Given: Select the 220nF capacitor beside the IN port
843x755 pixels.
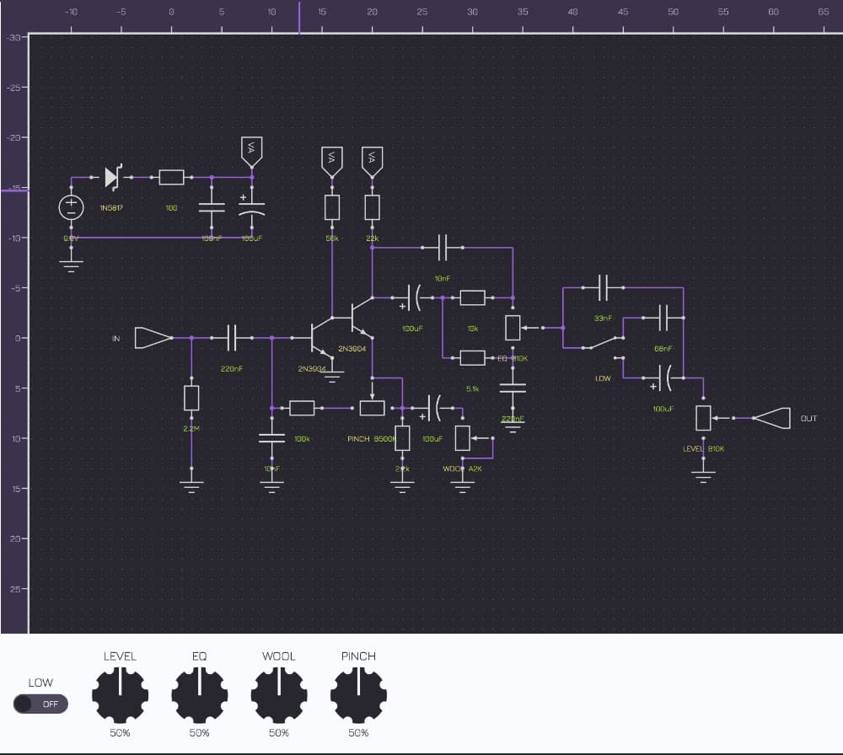Looking at the screenshot, I should pyautogui.click(x=232, y=338).
